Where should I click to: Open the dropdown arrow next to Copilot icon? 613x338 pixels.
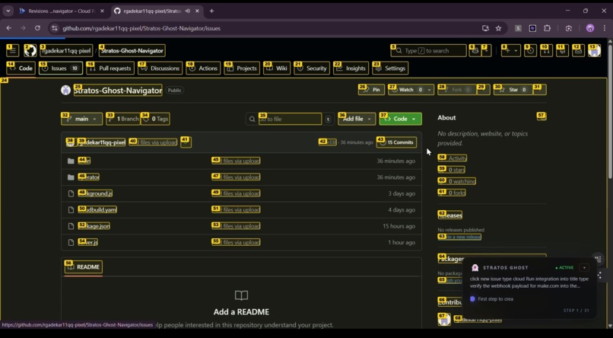point(486,50)
